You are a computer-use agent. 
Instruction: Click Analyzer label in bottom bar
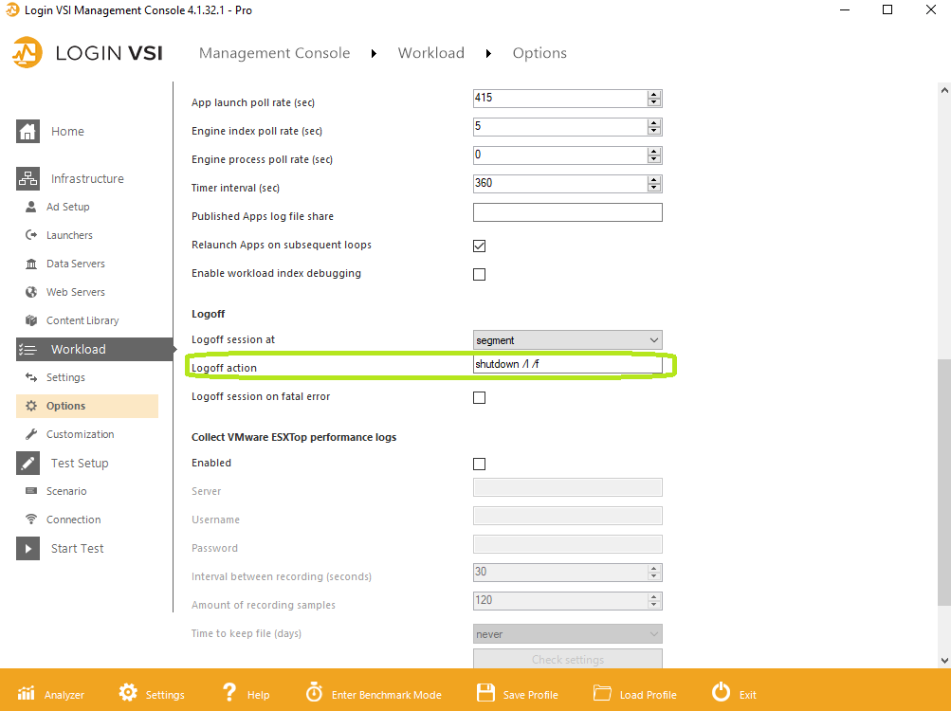click(x=64, y=695)
